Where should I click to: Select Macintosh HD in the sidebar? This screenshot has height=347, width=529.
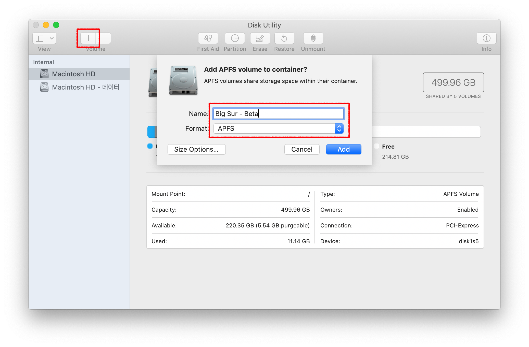coord(73,74)
